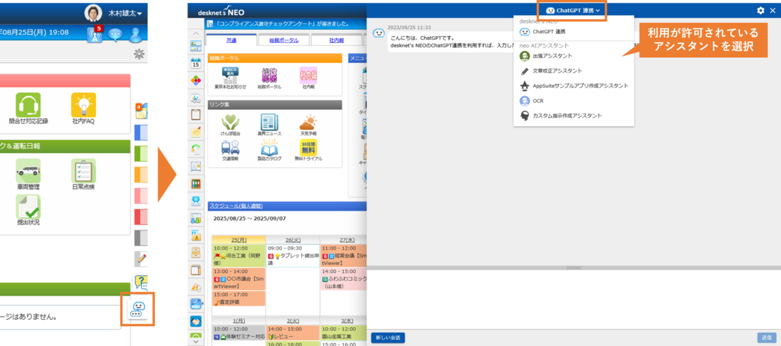Click the notification bell with red badge
The width and height of the screenshot is (781, 346).
94,34
